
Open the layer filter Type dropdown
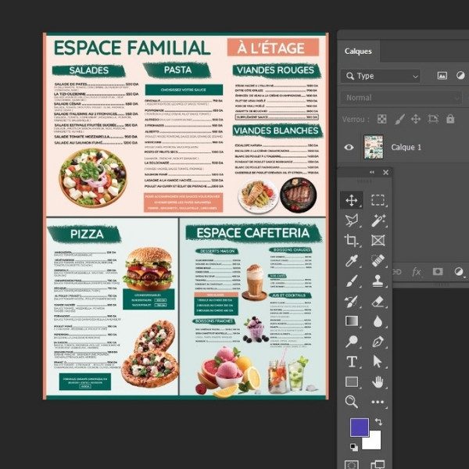point(381,76)
